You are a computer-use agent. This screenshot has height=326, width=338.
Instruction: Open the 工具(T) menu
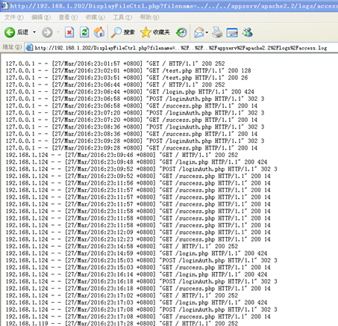pos(122,17)
